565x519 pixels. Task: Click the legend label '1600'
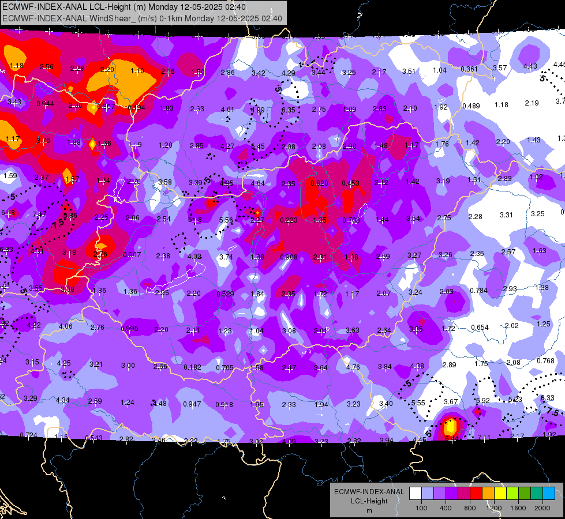(518, 508)
